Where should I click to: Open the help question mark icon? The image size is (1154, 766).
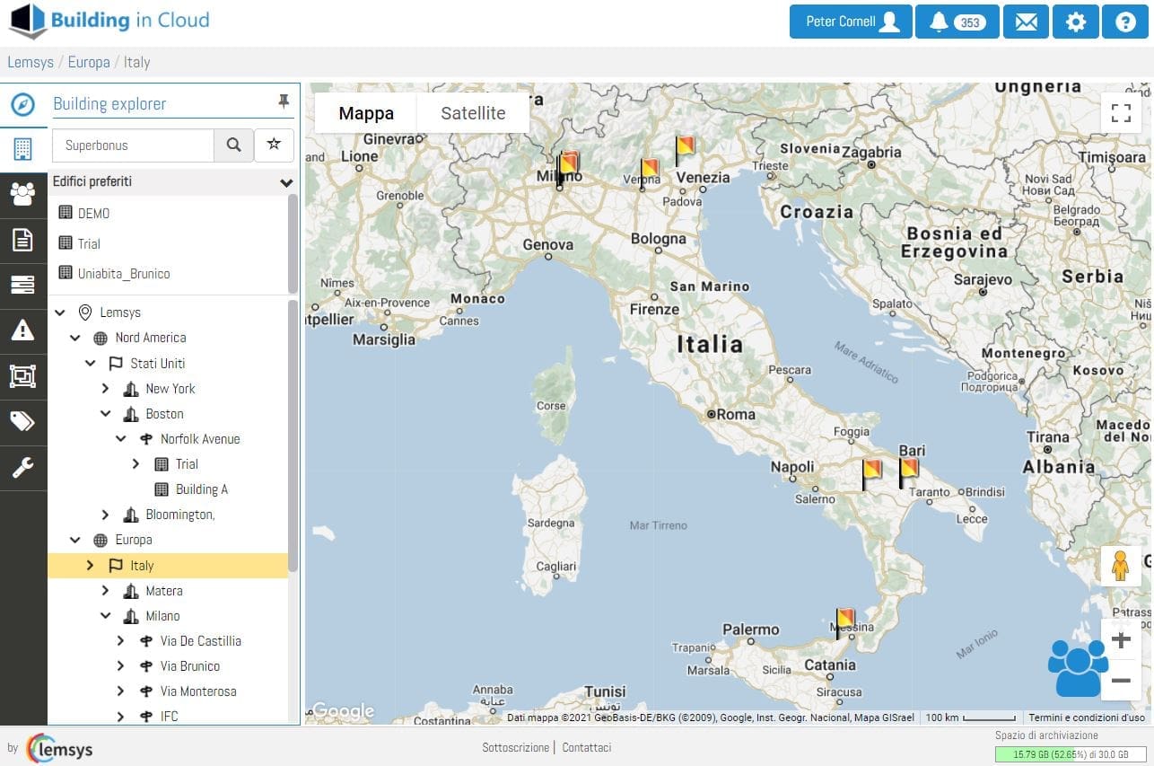[1125, 22]
